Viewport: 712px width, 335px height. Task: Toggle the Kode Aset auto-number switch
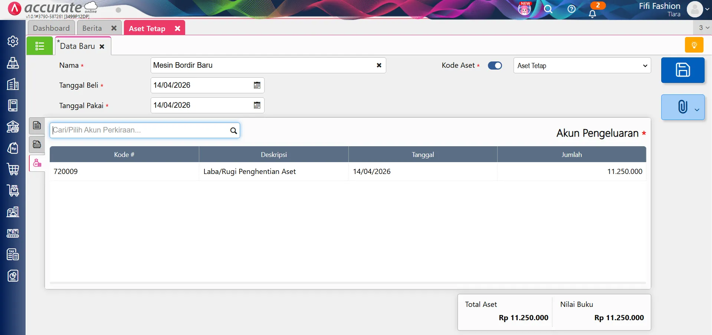click(495, 66)
